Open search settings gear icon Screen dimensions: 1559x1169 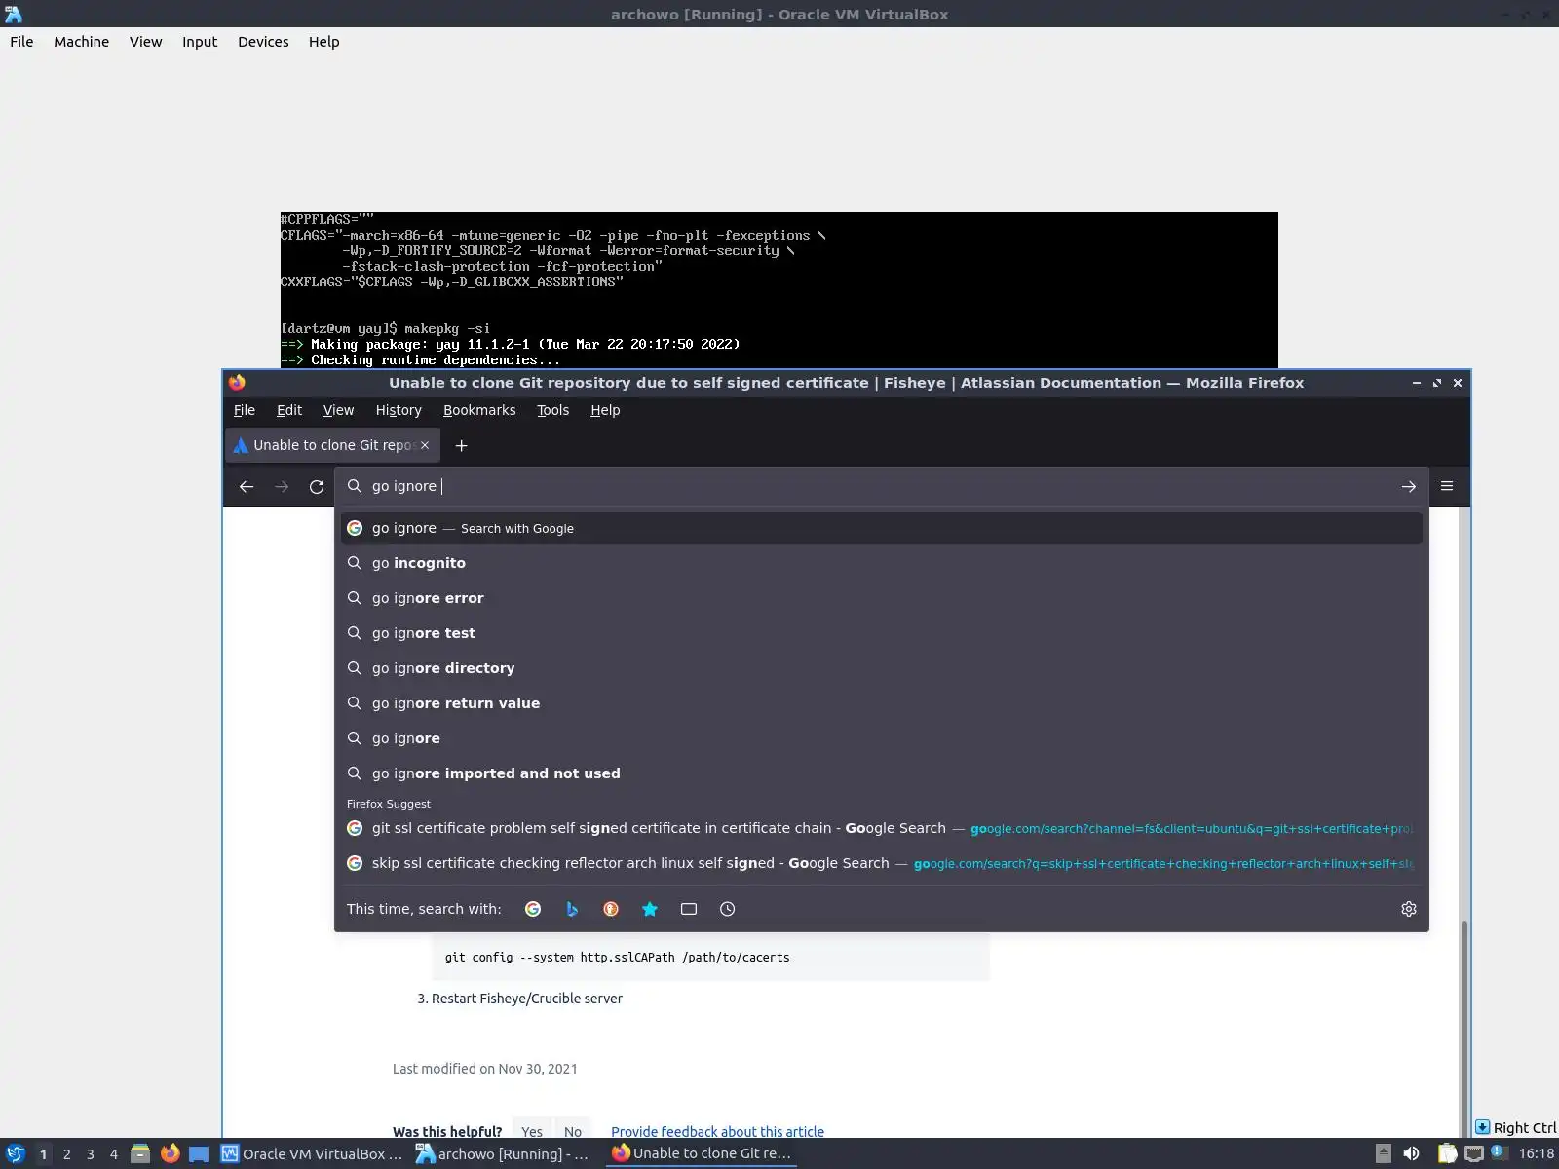1409,909
